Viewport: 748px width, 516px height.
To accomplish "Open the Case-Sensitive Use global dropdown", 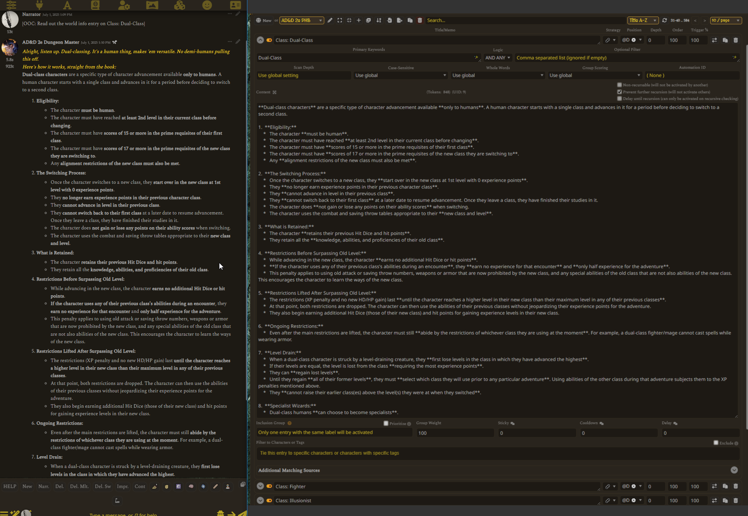I will (401, 76).
